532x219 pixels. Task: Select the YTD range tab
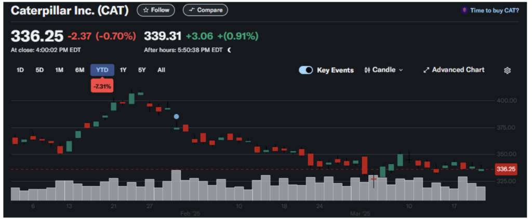(x=102, y=70)
